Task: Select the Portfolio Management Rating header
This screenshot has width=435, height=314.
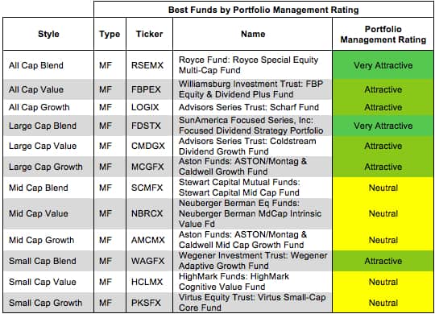Action: [x=383, y=34]
